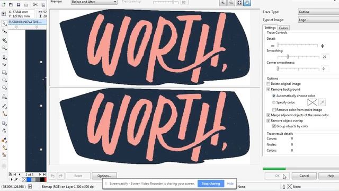Select the Polygon tool in the toolbox
The image size is (339, 191).
[4, 88]
